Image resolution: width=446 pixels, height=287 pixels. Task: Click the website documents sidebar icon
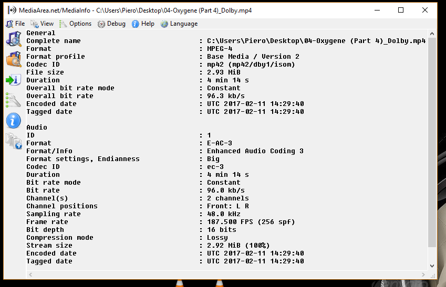[14, 141]
